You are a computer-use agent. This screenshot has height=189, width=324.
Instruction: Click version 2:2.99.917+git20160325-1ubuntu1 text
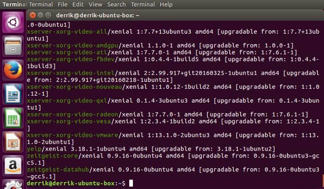pos(200,73)
